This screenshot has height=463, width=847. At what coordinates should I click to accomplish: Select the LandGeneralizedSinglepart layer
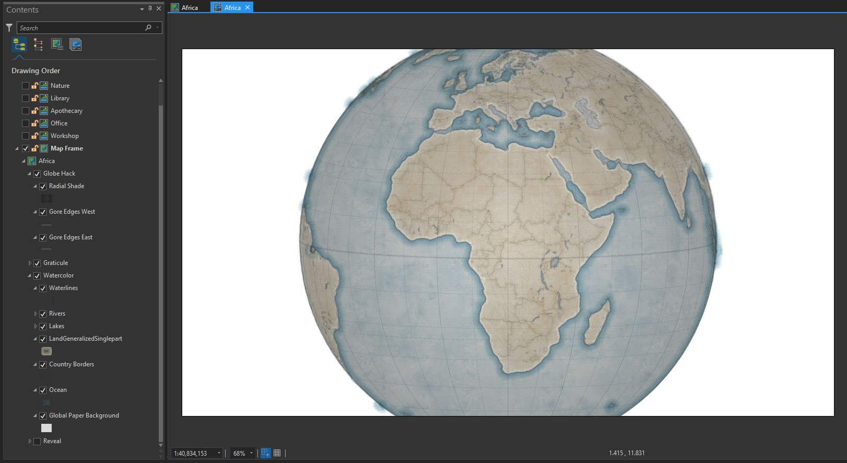click(86, 339)
